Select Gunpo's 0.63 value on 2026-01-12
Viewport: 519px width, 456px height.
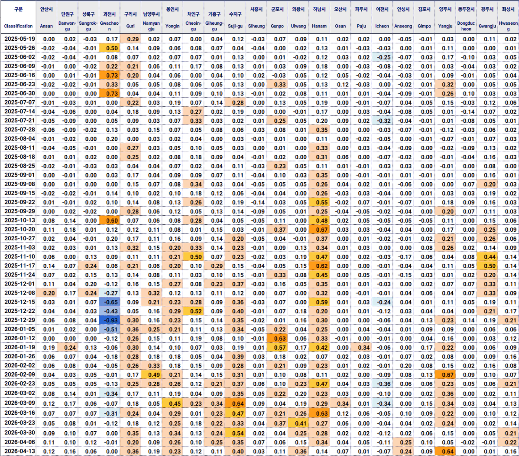point(277,338)
